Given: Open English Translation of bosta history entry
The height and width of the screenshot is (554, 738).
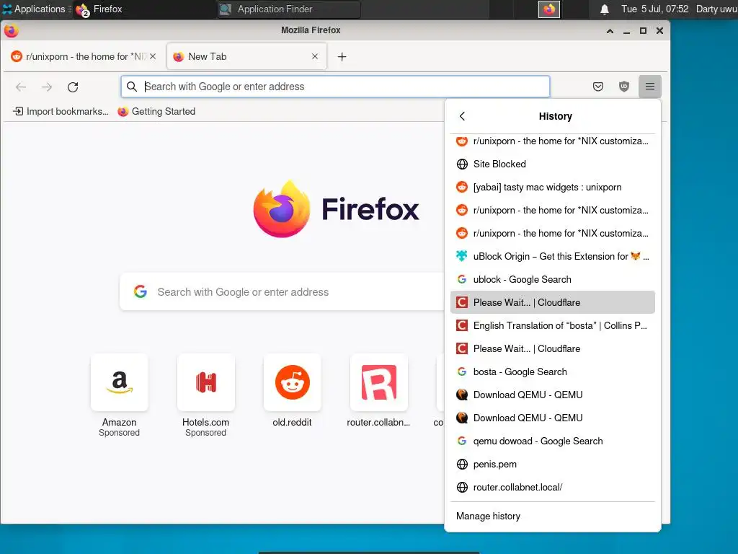Looking at the screenshot, I should pos(553,325).
